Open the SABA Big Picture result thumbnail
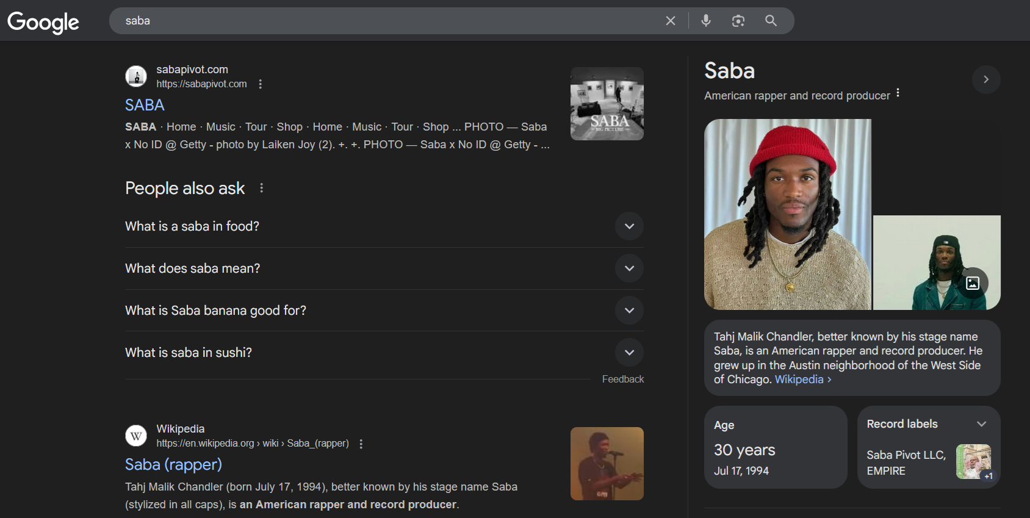The image size is (1030, 518). (607, 104)
